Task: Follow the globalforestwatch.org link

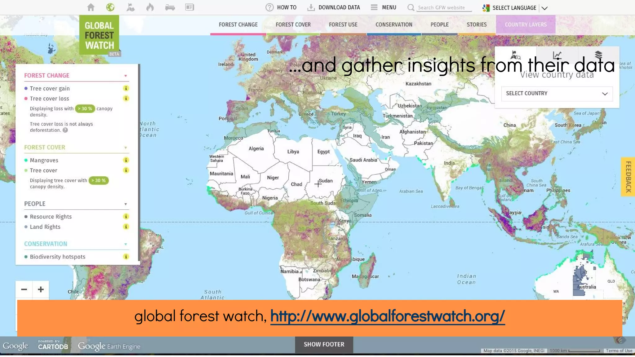Action: [x=388, y=316]
